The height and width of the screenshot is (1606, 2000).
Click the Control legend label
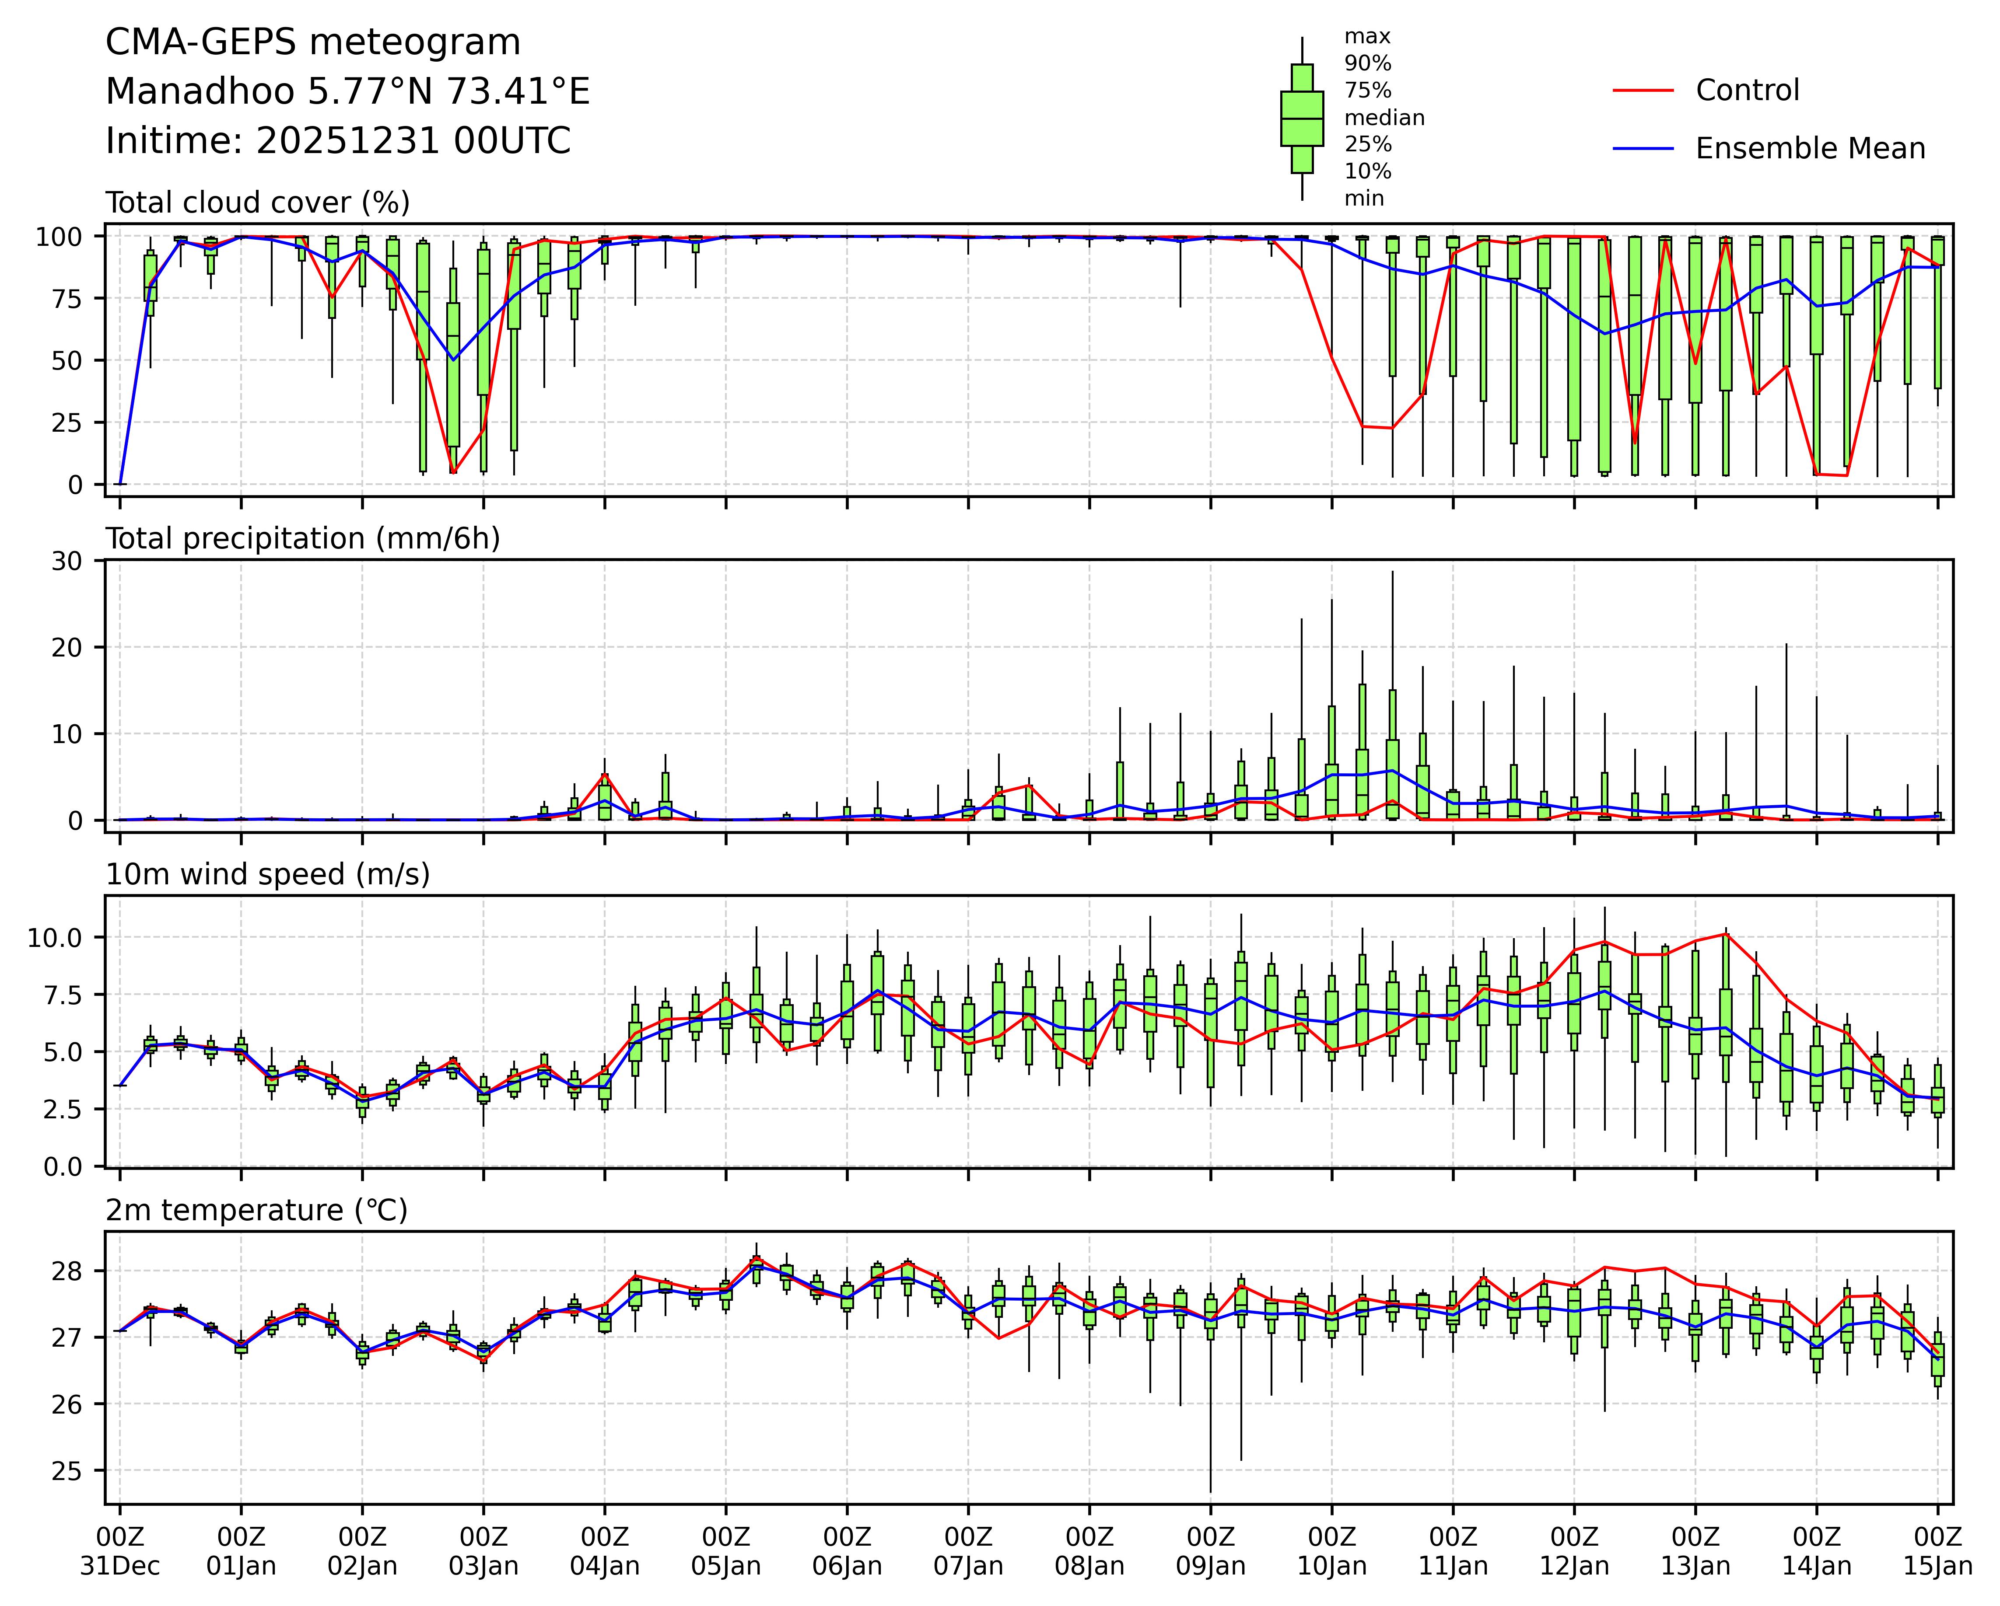[1747, 91]
